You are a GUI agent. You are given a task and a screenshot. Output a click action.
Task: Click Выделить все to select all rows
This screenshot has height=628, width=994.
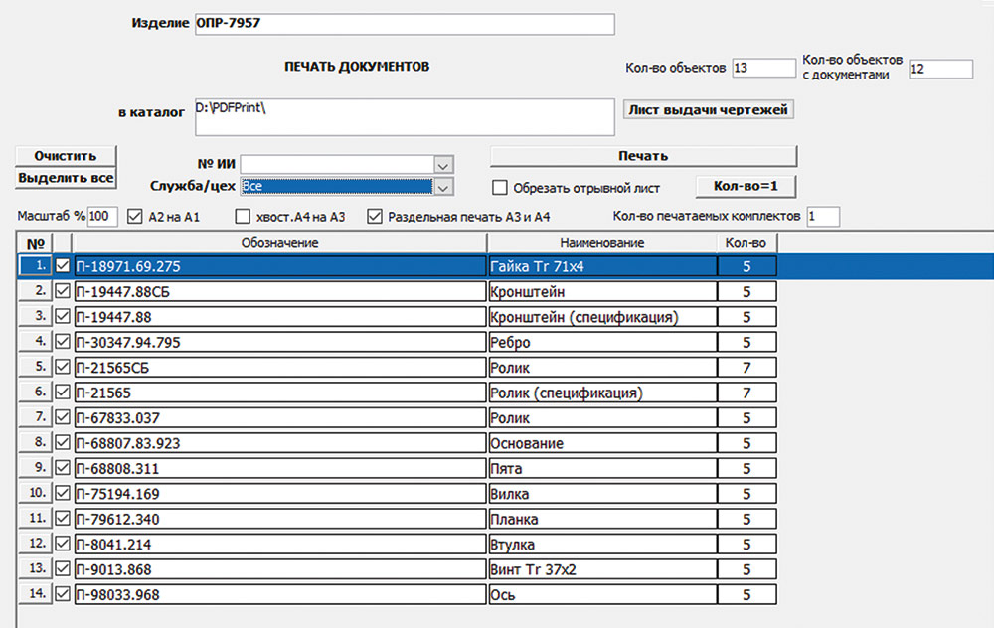[x=66, y=178]
